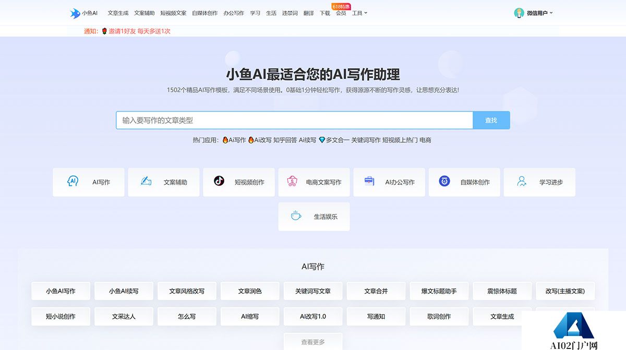This screenshot has width=626, height=350.
Task: Go to 短视频文案 in navigation
Action: point(173,13)
